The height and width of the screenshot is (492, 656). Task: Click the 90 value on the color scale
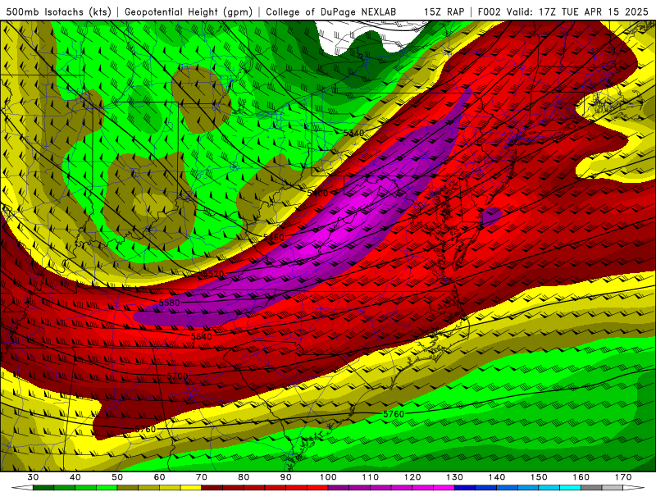click(x=285, y=477)
